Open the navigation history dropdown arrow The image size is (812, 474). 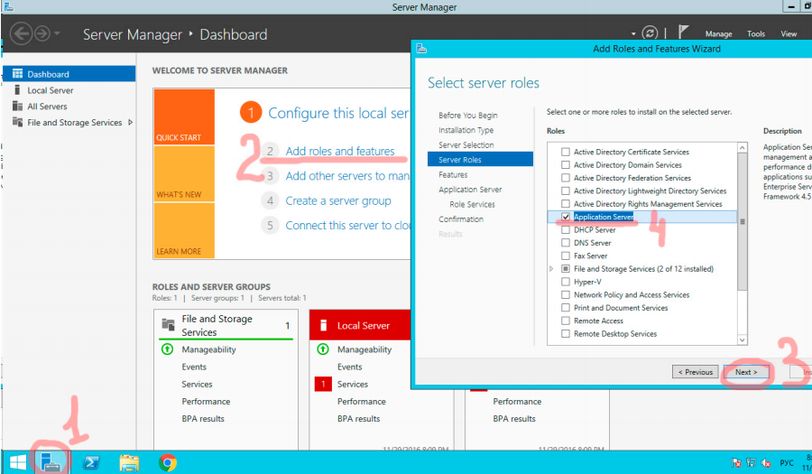click(x=58, y=34)
